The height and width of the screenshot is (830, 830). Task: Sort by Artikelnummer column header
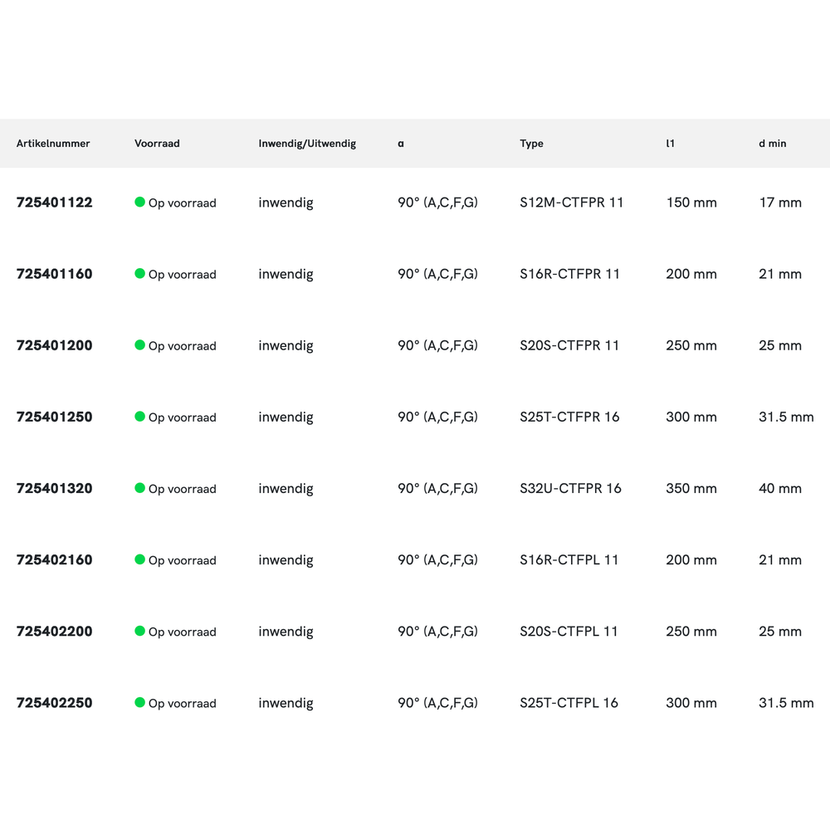tap(53, 144)
